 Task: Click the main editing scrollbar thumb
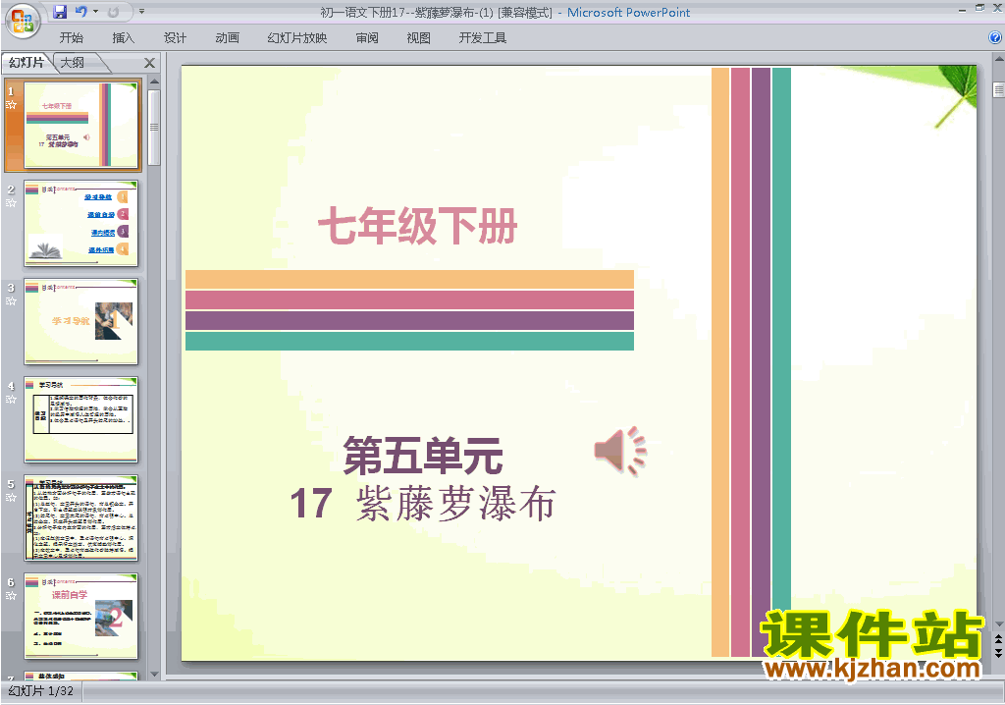(x=998, y=89)
